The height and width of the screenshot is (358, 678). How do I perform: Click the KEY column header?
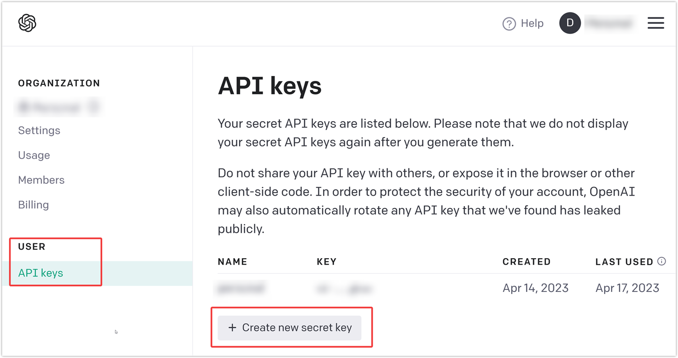327,261
